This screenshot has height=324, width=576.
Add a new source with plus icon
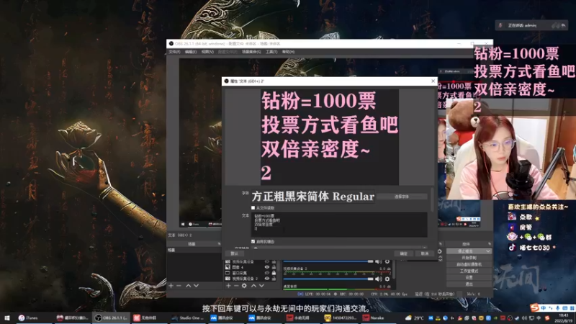[x=228, y=285]
